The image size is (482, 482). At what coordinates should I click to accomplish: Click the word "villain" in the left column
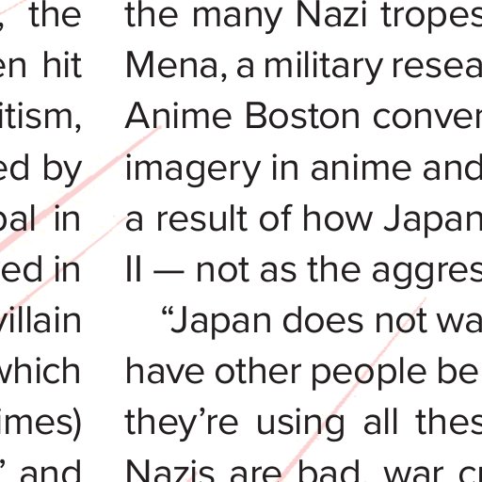(x=40, y=320)
